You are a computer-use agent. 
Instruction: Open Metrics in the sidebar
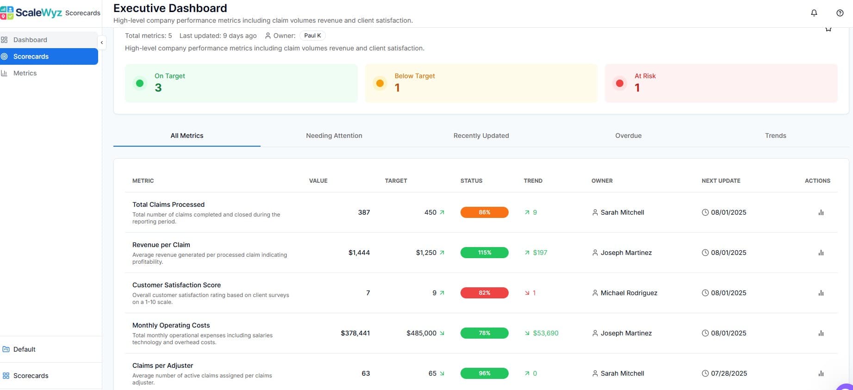25,73
